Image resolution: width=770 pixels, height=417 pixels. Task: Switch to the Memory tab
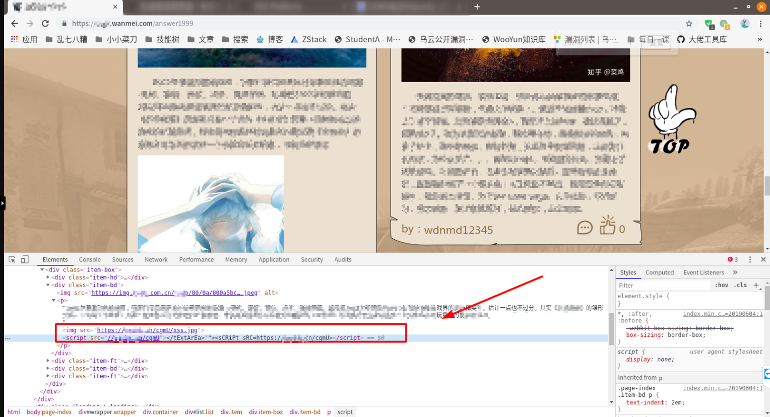click(x=236, y=260)
